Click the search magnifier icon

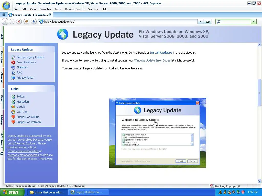(219, 22)
